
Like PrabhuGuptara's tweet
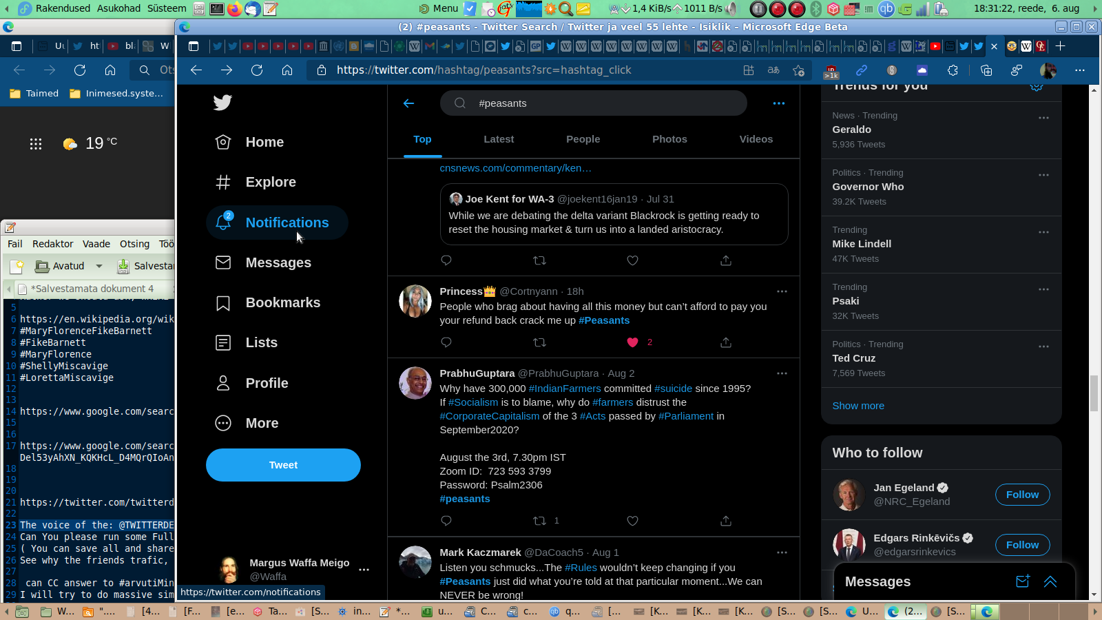[633, 521]
